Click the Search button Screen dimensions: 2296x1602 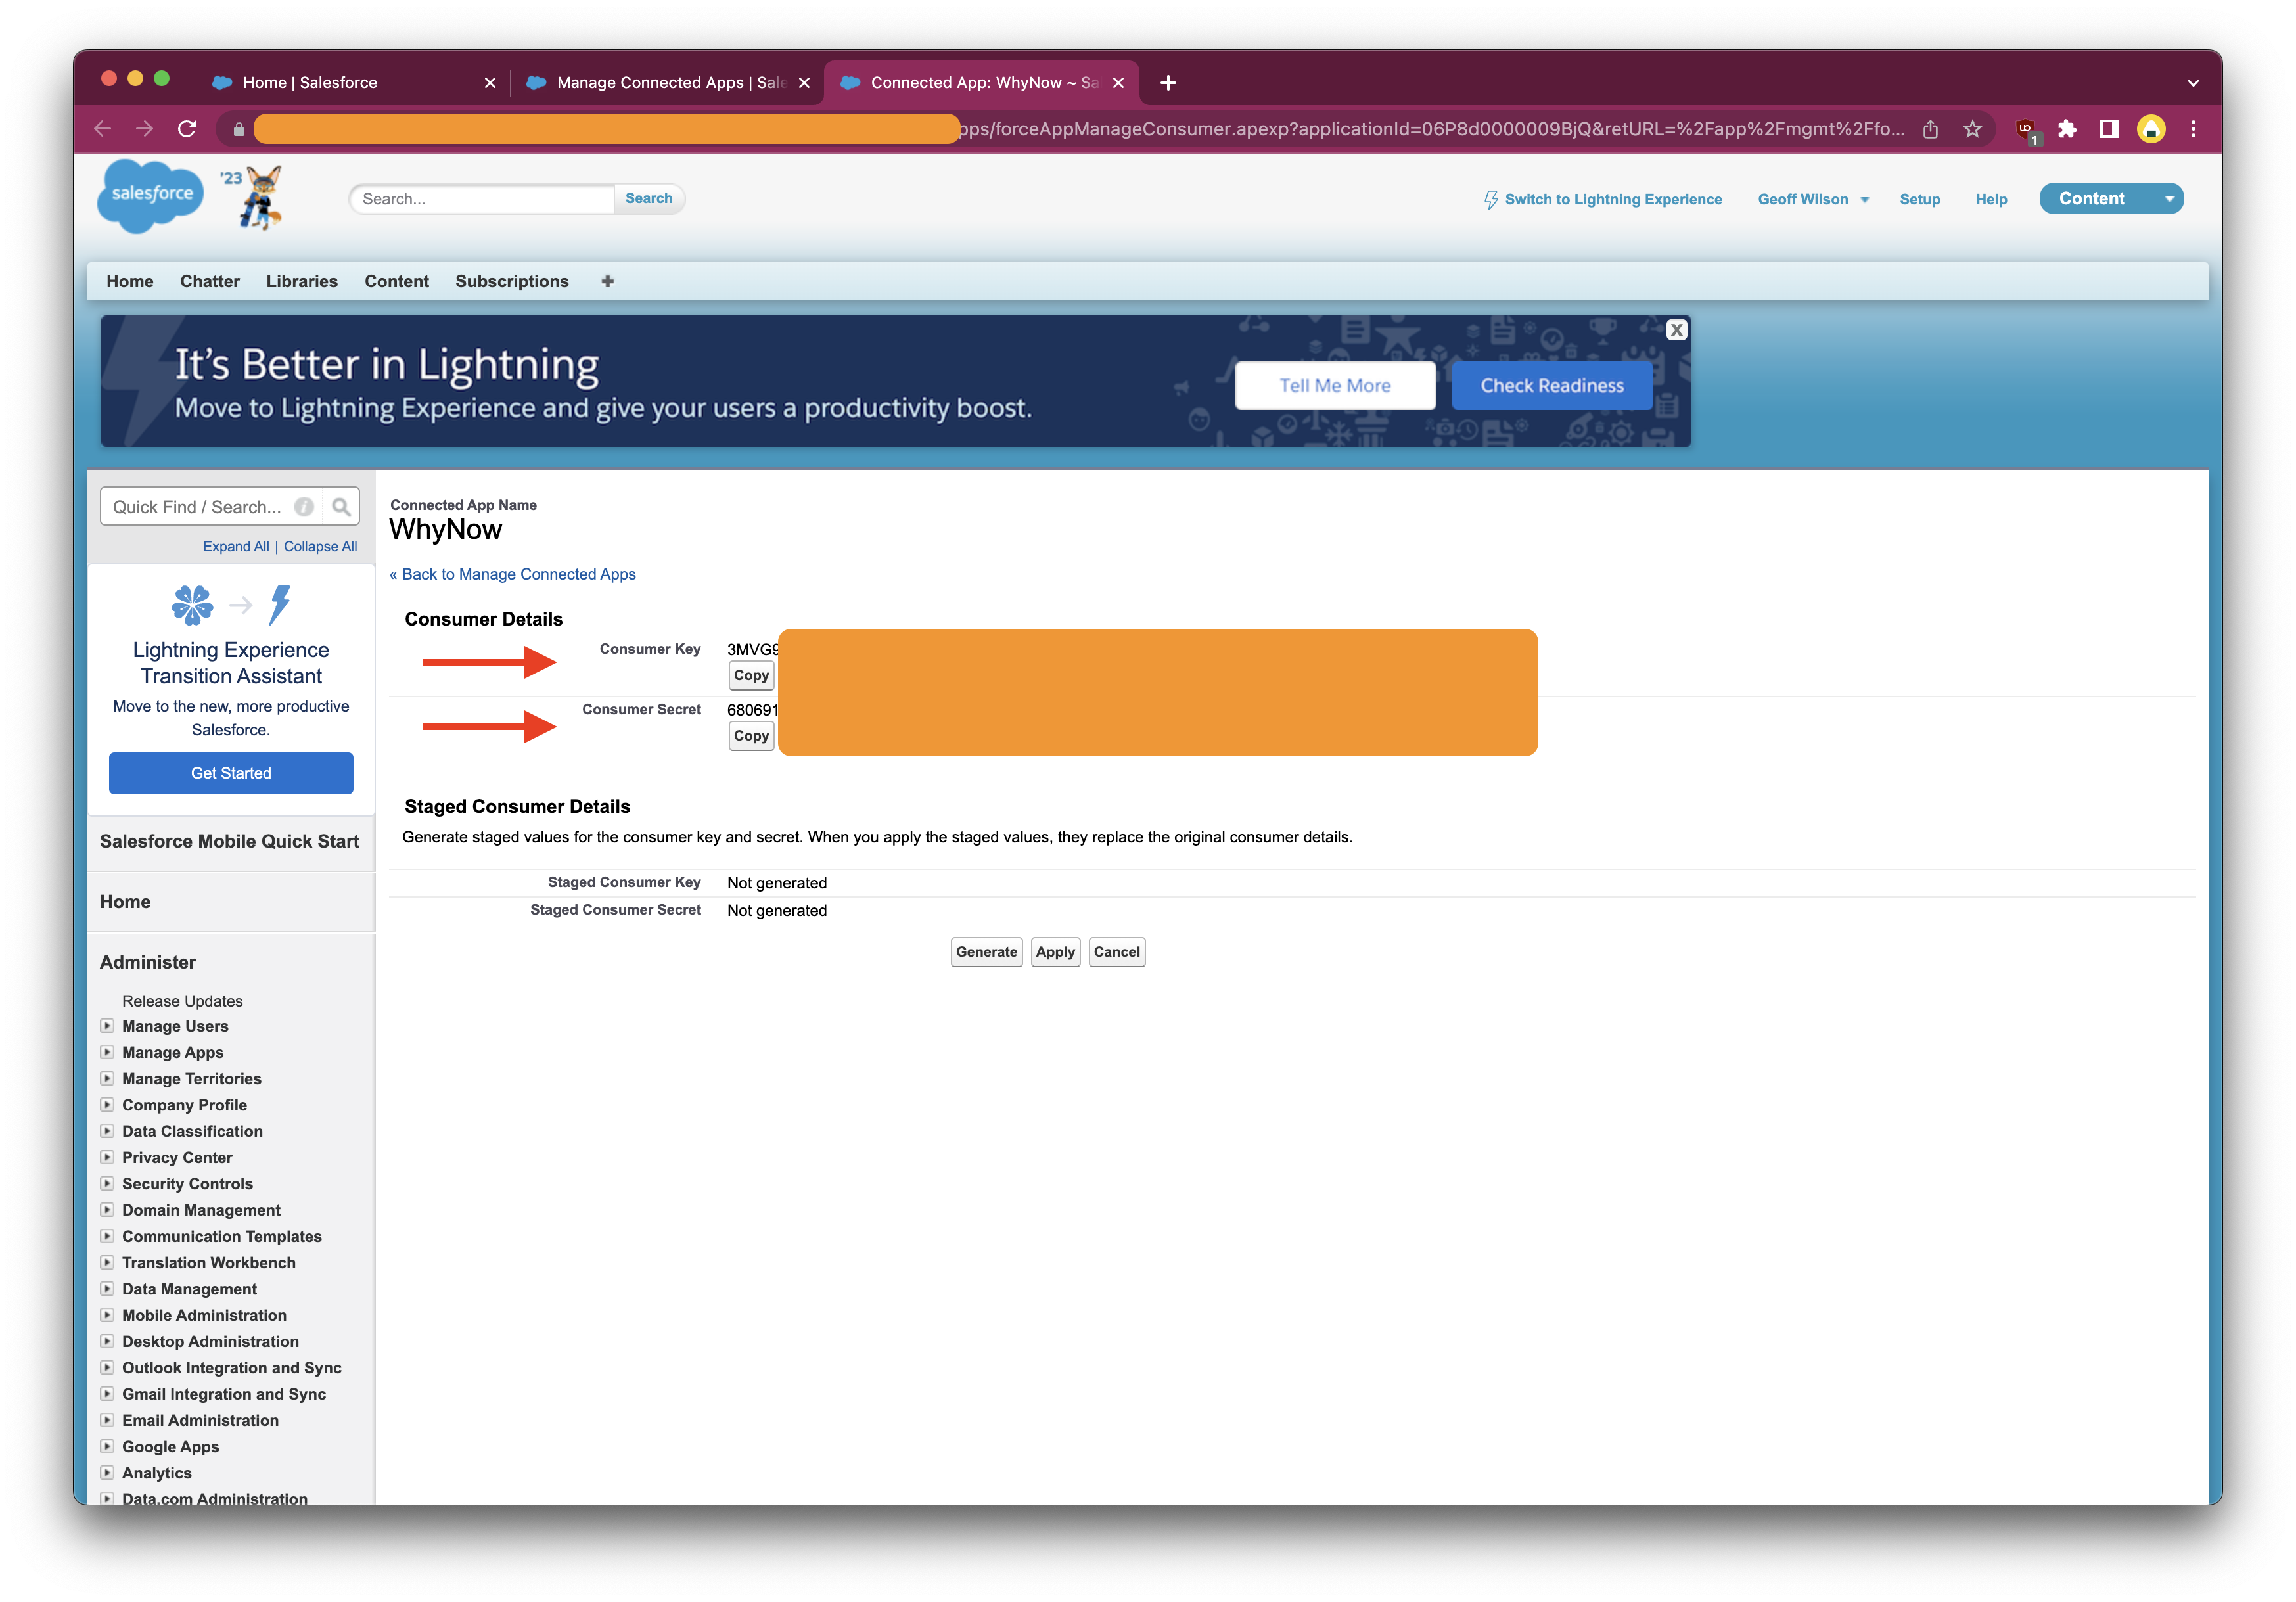coord(649,198)
